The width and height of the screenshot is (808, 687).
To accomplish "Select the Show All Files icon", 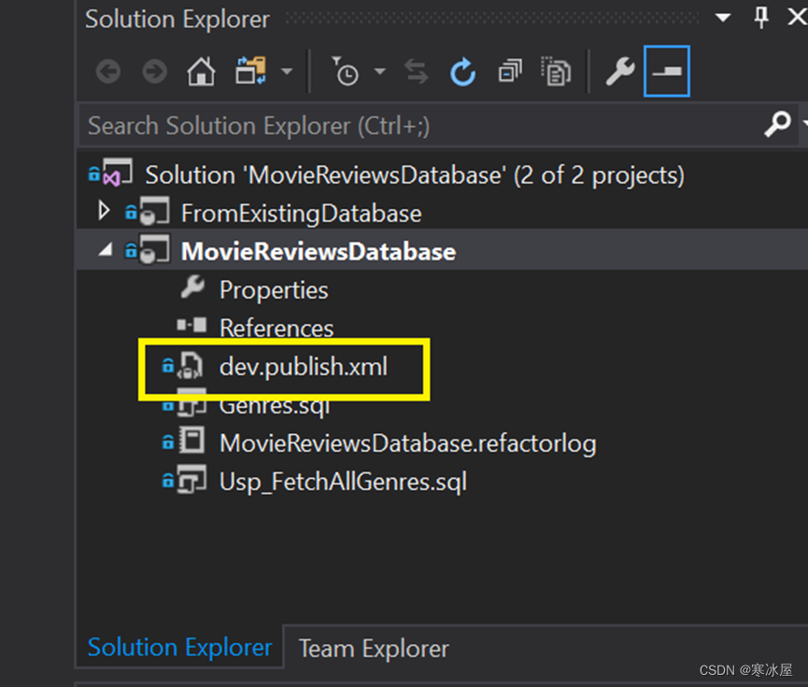I will tap(556, 71).
